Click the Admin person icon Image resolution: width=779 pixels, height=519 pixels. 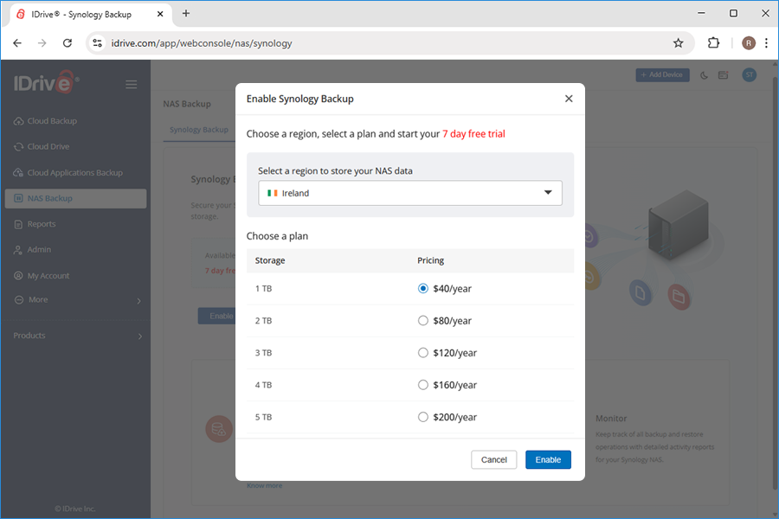click(x=18, y=250)
